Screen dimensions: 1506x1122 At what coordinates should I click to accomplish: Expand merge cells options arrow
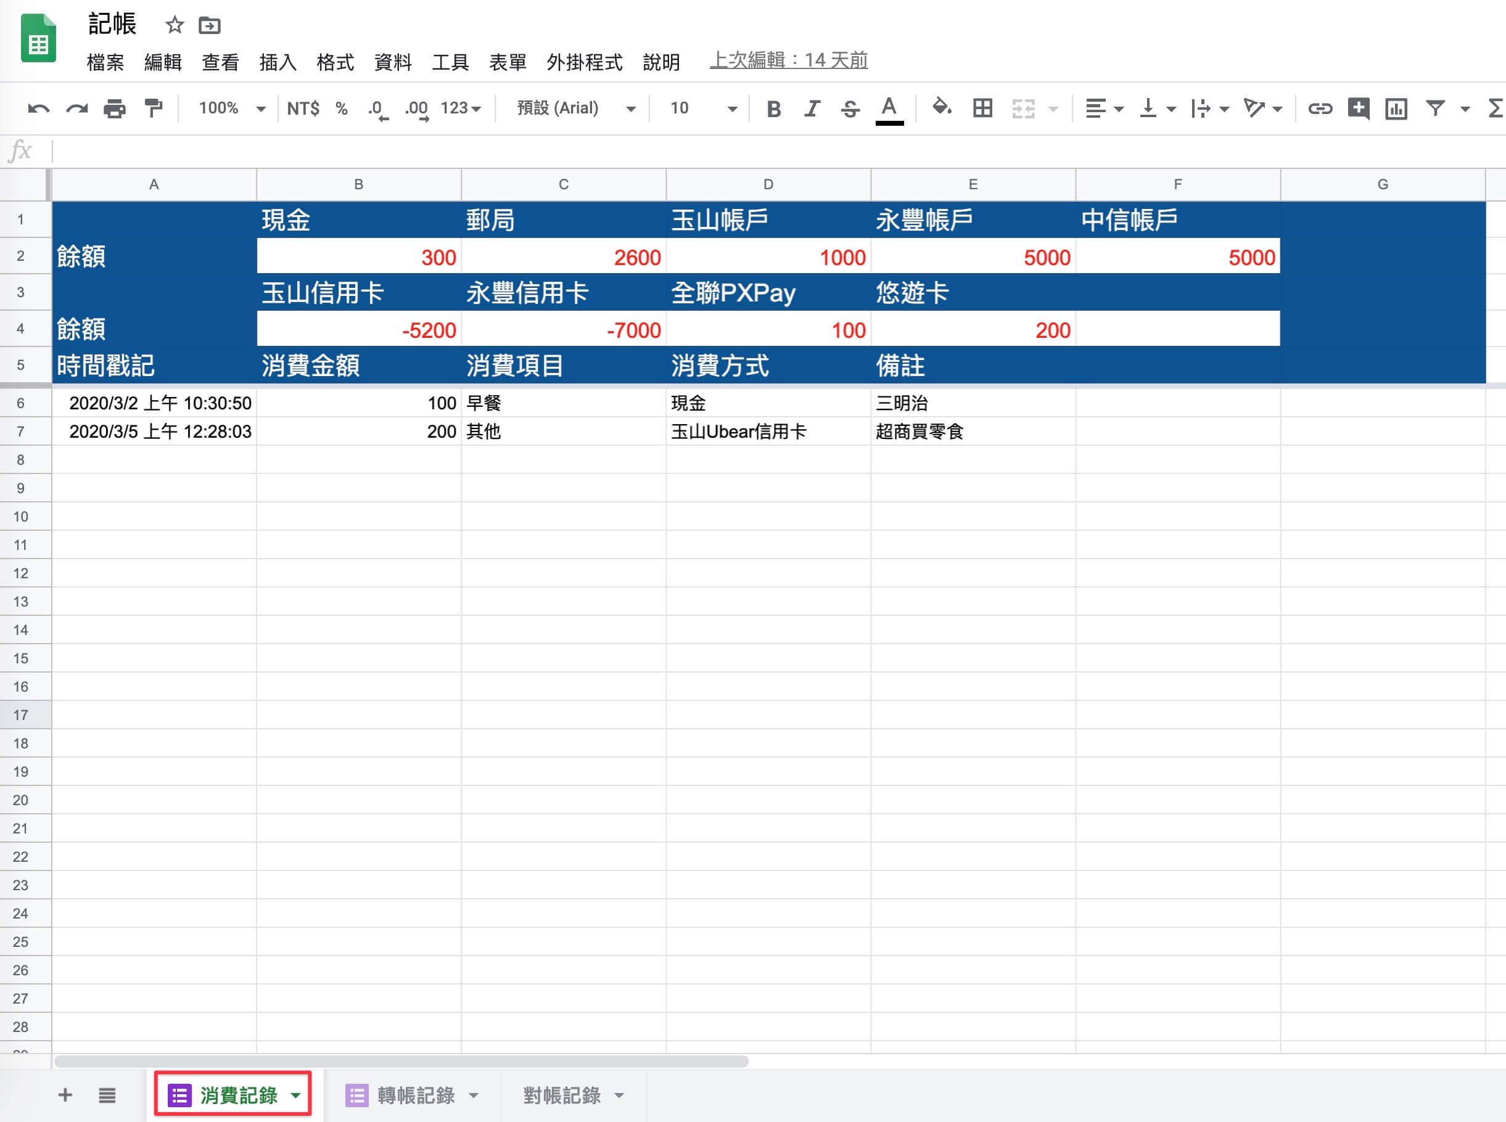coord(1053,109)
